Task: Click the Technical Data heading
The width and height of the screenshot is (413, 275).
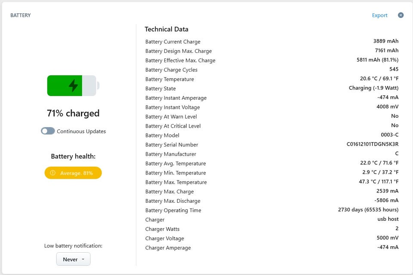Action: coord(166,29)
